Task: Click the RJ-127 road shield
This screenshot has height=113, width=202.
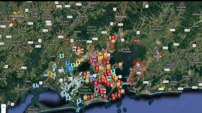Action: point(59,6)
